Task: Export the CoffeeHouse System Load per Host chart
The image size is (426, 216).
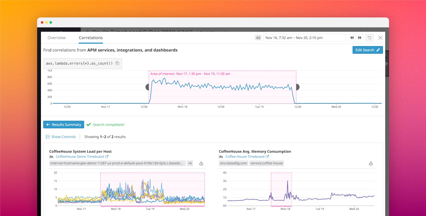Action: coord(201,163)
